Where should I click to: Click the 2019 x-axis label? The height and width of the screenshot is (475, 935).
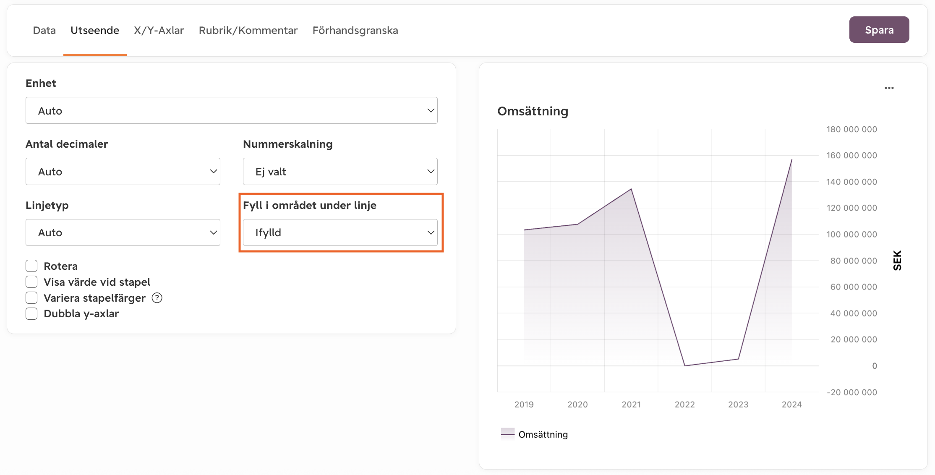click(524, 405)
